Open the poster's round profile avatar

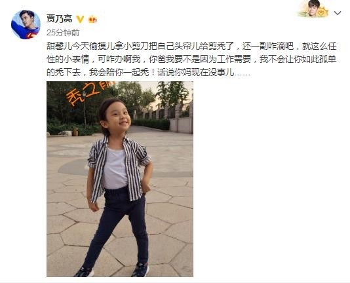(x=26, y=24)
